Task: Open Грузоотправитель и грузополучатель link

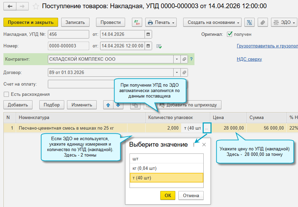Action: 267,46
